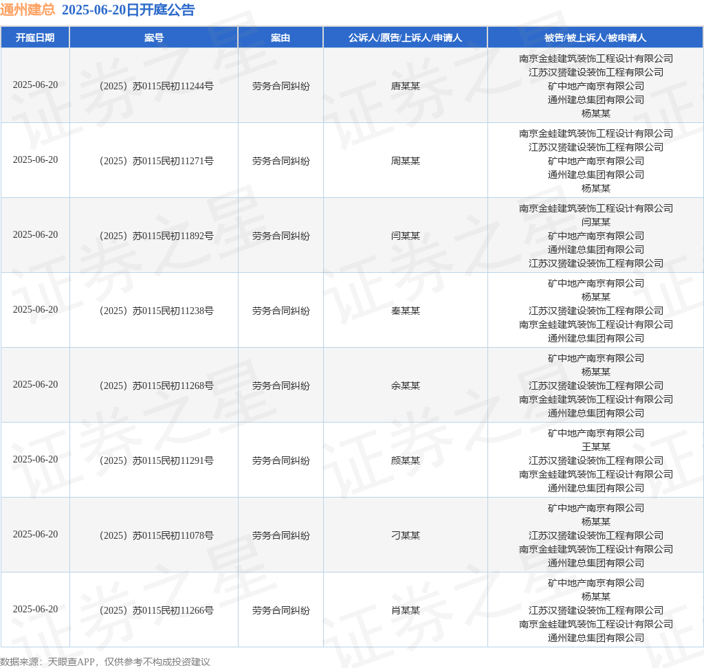
Task: Click 矿中地产南京有限公司 in the 唐某某 row
Action: pos(595,86)
